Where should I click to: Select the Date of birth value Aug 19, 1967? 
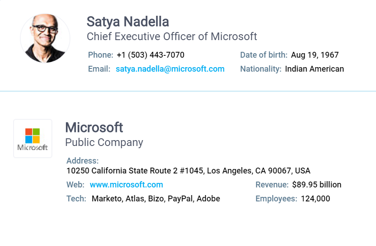315,55
